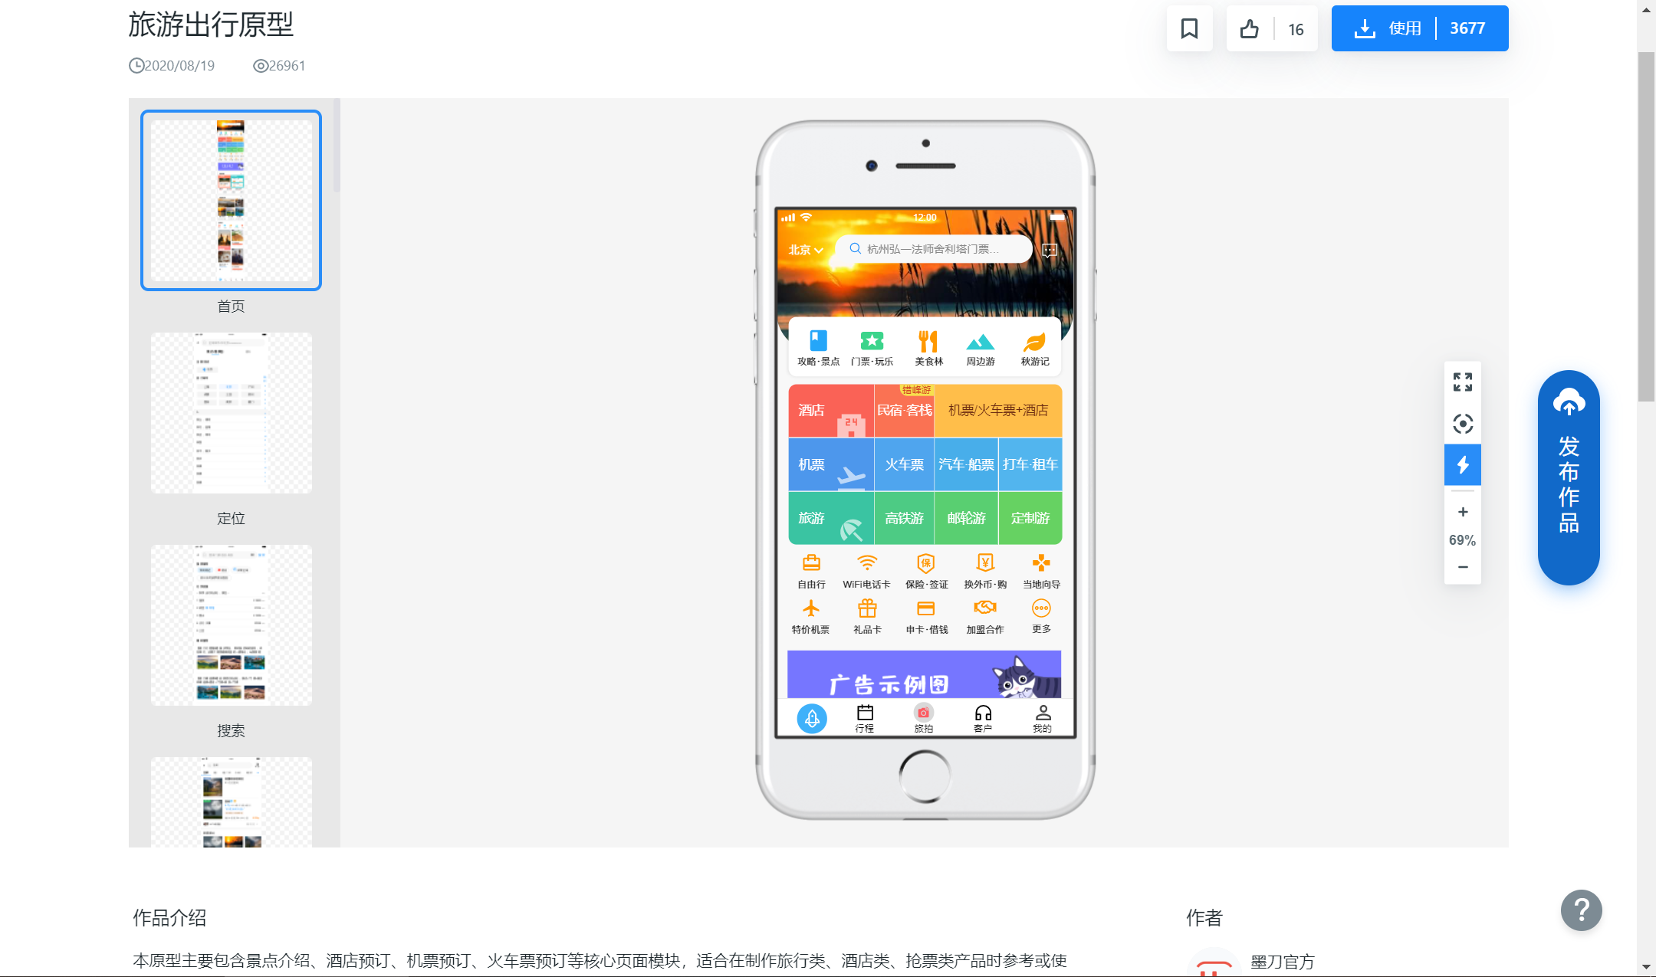The width and height of the screenshot is (1656, 977).
Task: Zoom in with the plus button
Action: (1462, 512)
